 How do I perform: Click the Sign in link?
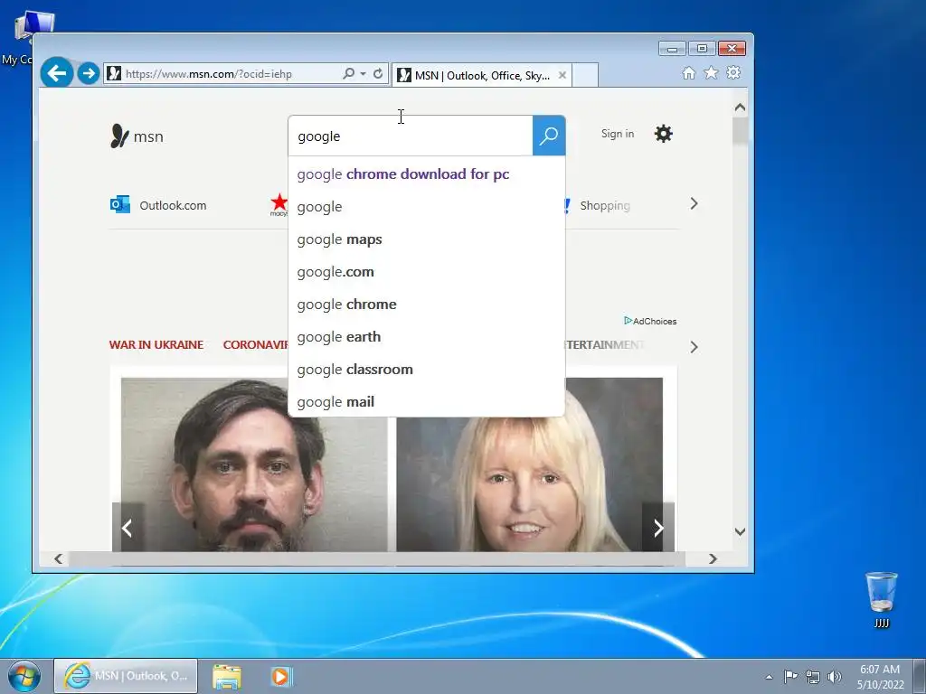coord(617,134)
